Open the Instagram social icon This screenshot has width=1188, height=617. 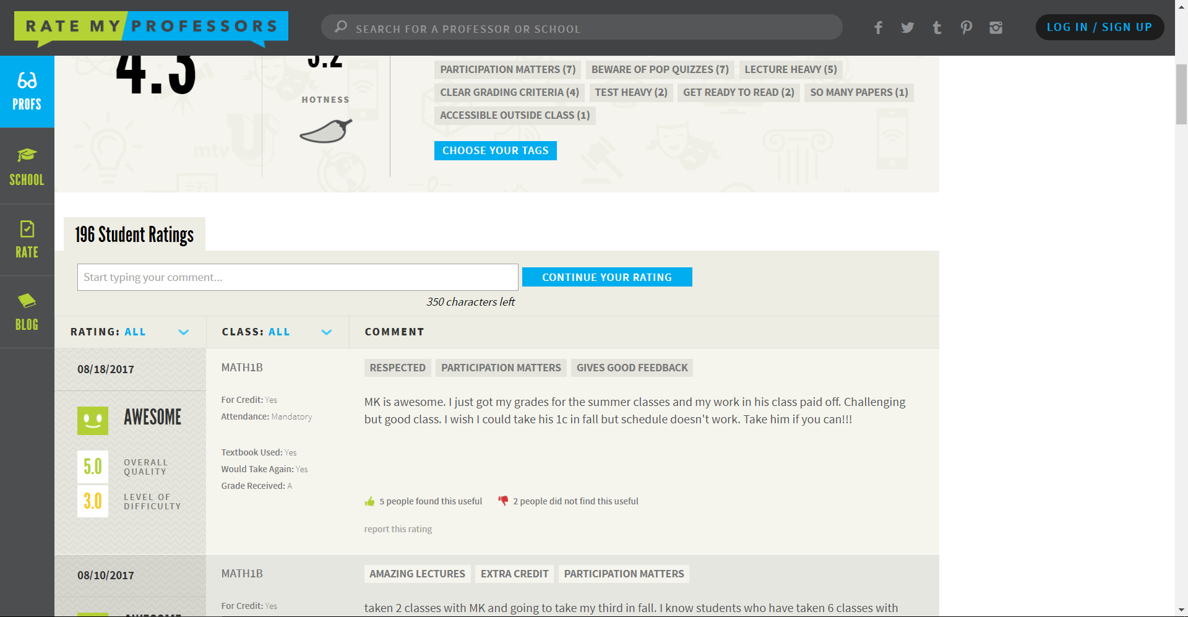coord(996,27)
